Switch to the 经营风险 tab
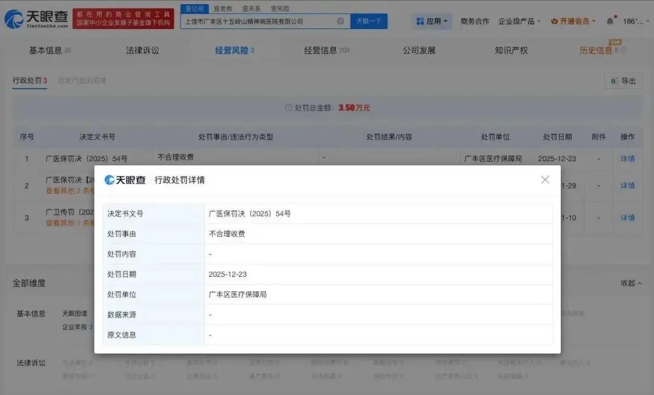 tap(234, 50)
